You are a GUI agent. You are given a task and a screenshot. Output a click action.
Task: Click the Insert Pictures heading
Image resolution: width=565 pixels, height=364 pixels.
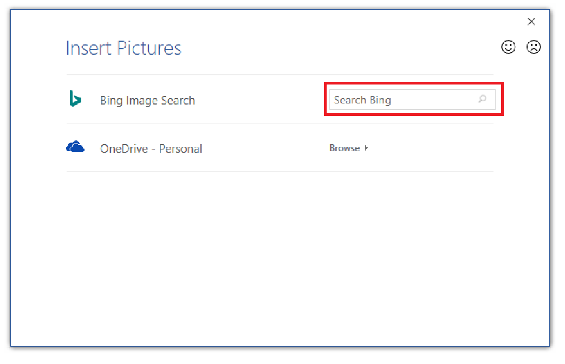point(123,48)
